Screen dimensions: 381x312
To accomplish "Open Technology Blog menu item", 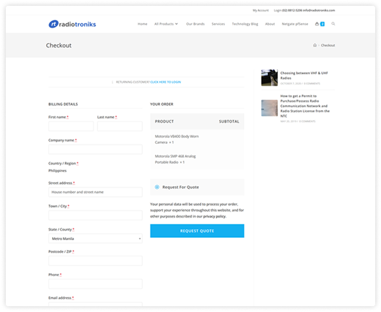I will coord(245,24).
